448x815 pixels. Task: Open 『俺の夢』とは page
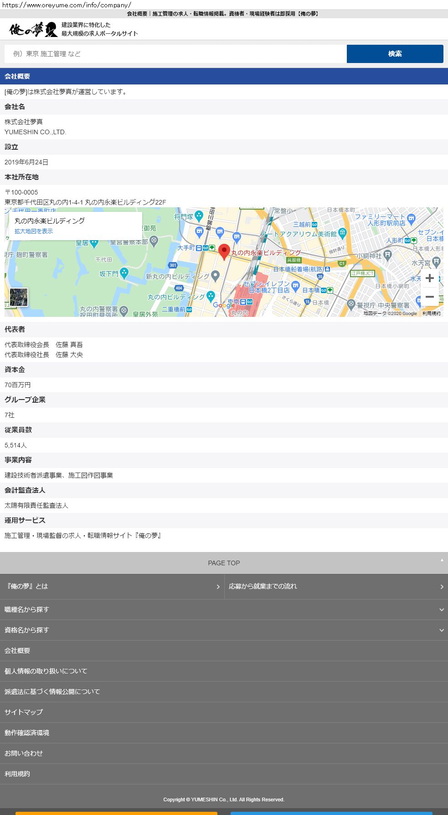tap(112, 586)
